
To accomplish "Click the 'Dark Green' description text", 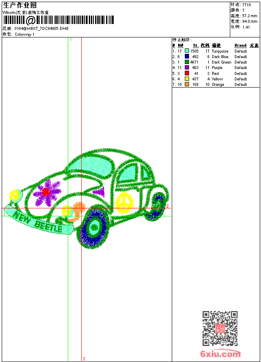I will click(221, 62).
